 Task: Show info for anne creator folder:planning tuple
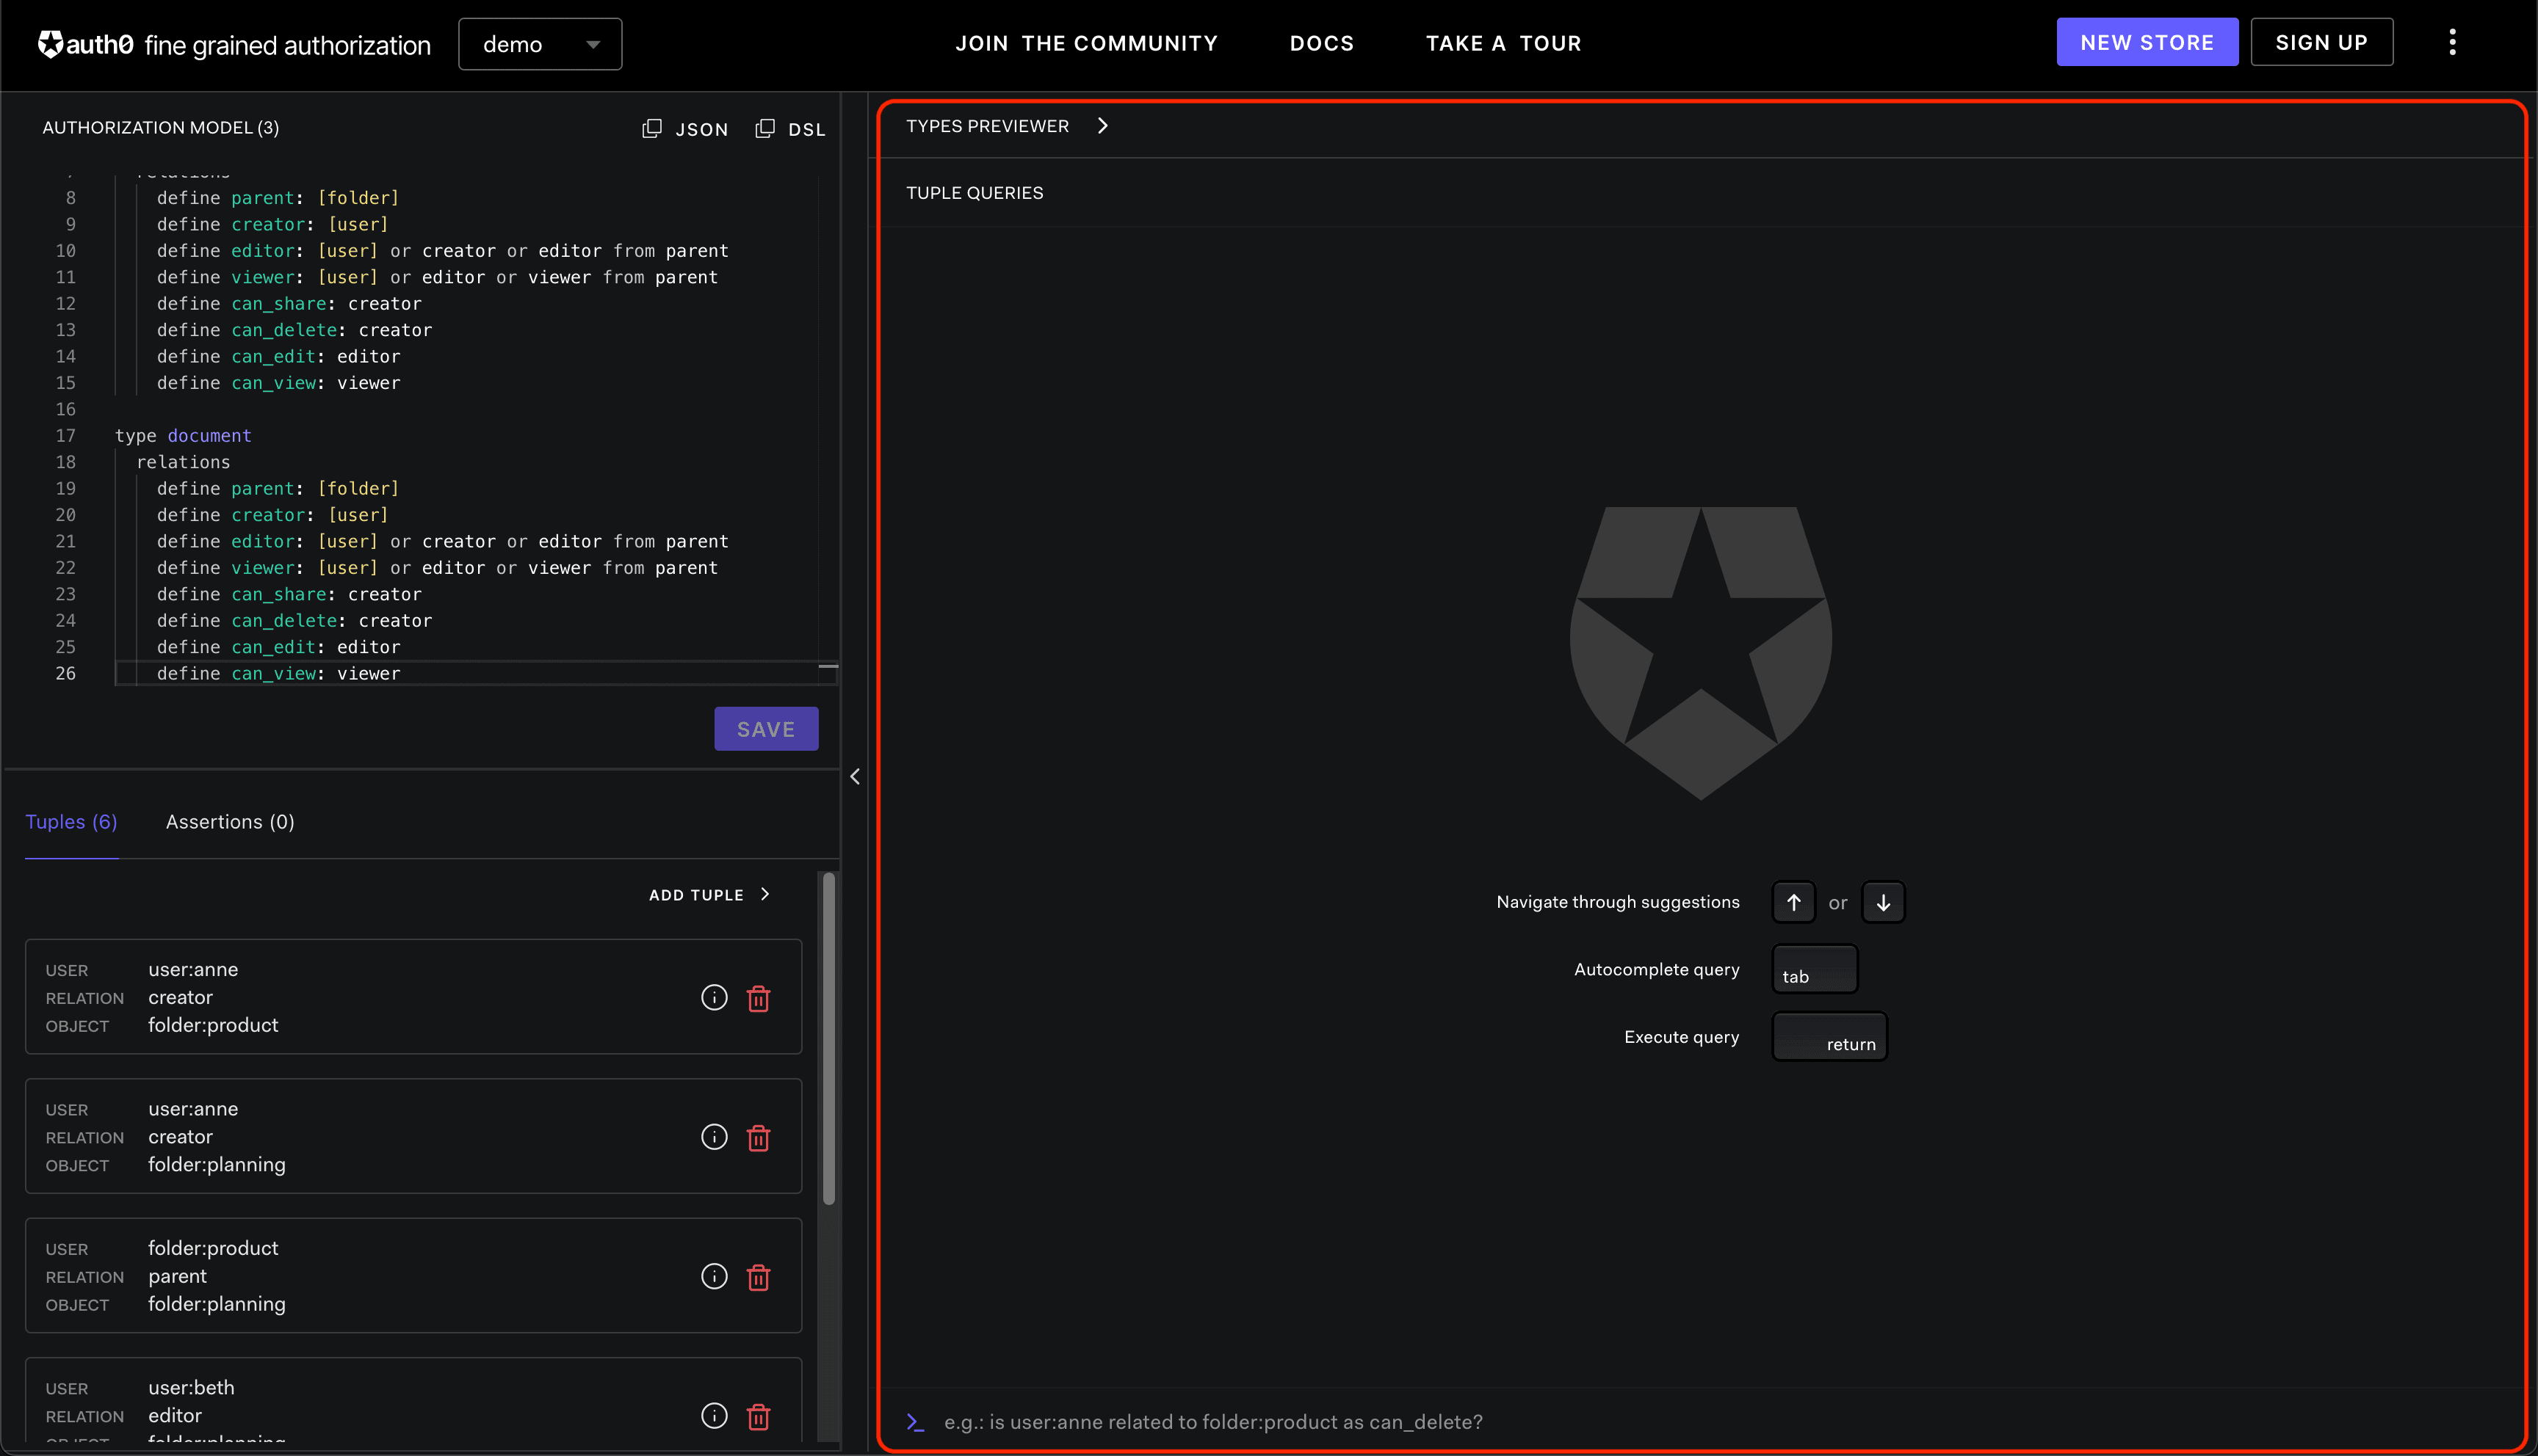click(x=715, y=1137)
